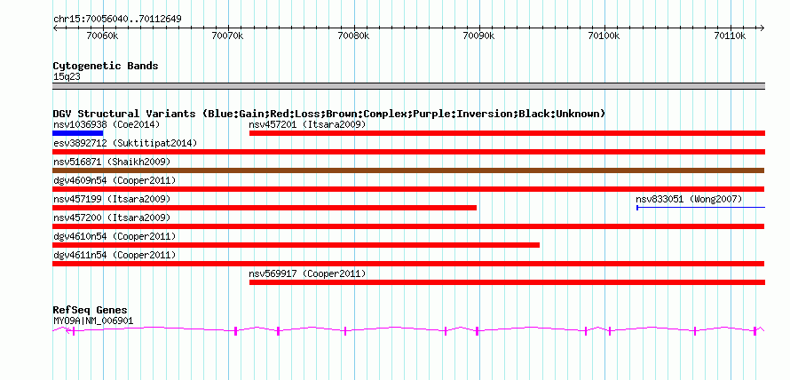Open dgv4609n54 (Cooper2011) variant label
790x380 pixels.
(115, 180)
